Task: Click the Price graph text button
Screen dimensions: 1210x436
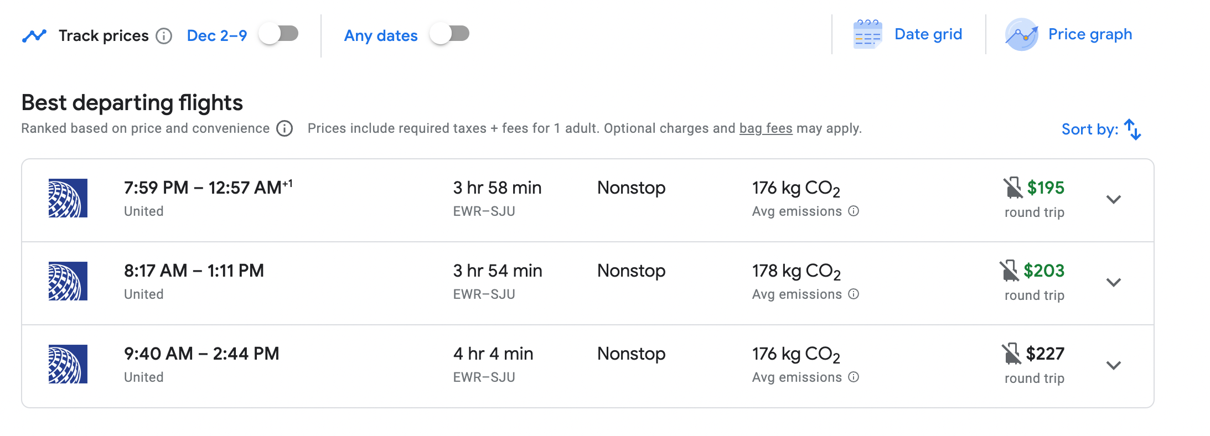Action: point(1090,34)
